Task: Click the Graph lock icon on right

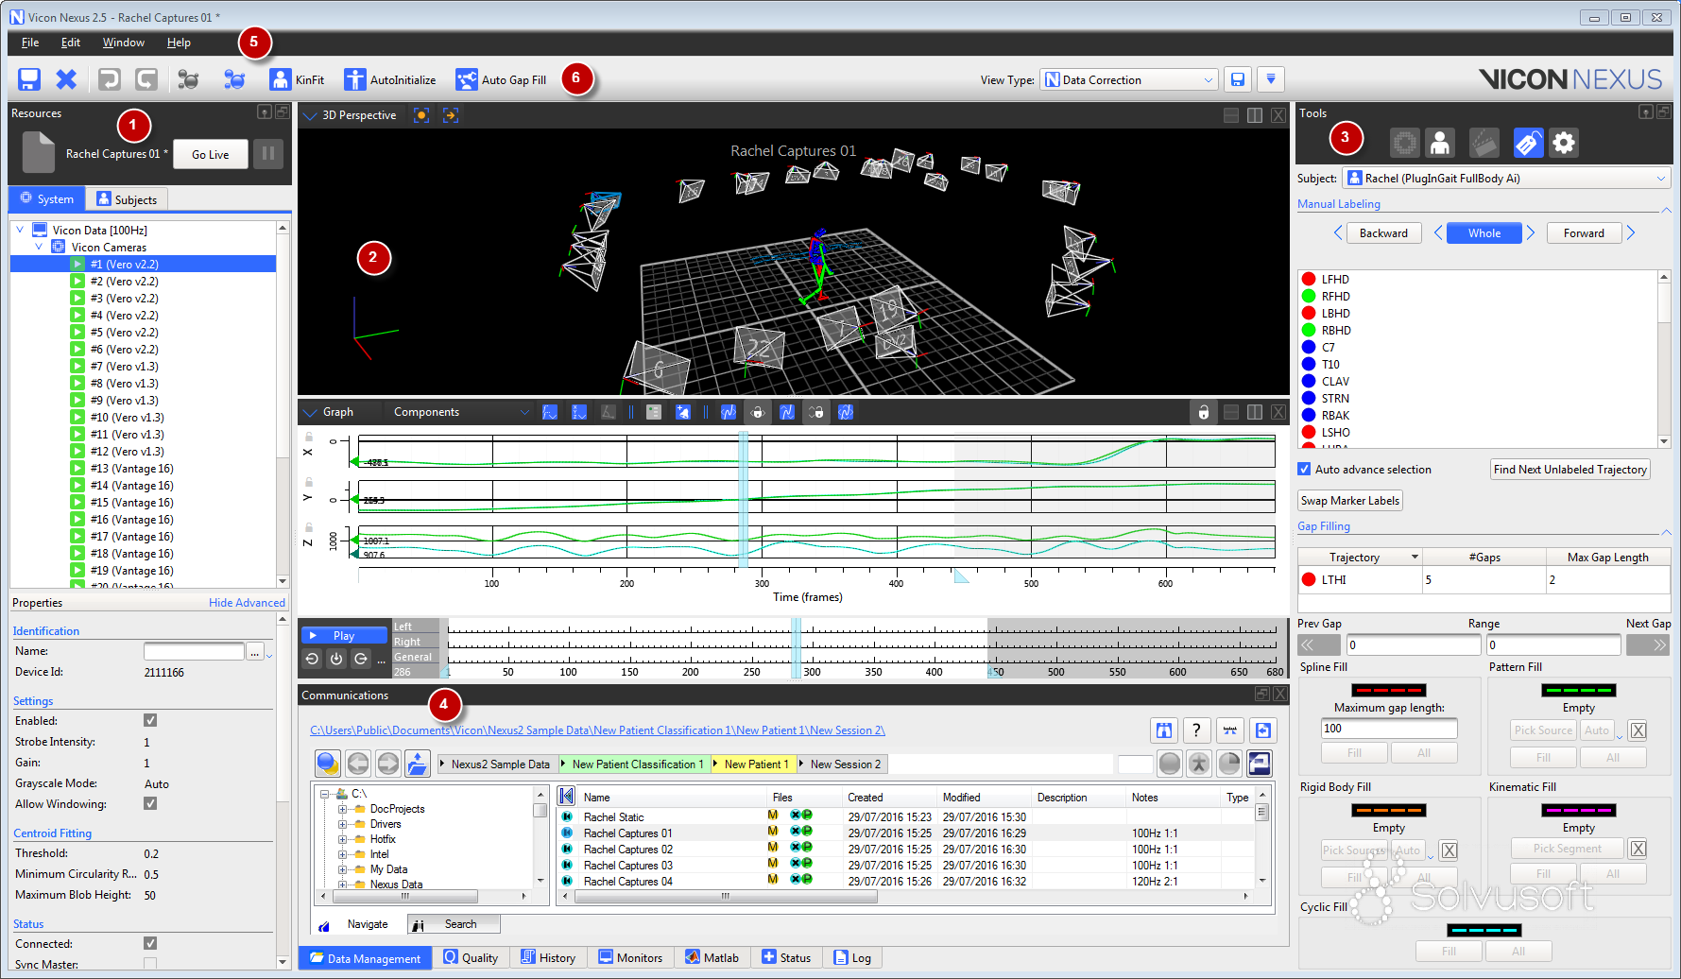Action: (1203, 412)
